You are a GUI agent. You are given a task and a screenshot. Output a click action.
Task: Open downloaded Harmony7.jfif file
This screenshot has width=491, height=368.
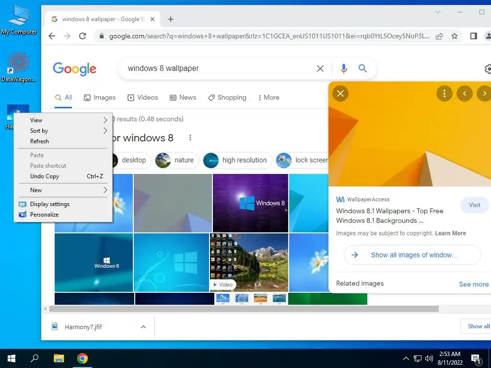[x=83, y=327]
